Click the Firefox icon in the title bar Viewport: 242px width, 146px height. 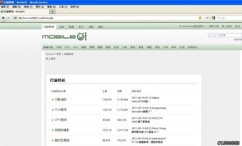click(x=2, y=2)
